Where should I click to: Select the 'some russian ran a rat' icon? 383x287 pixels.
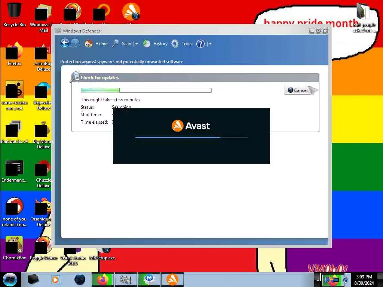[x=15, y=95]
